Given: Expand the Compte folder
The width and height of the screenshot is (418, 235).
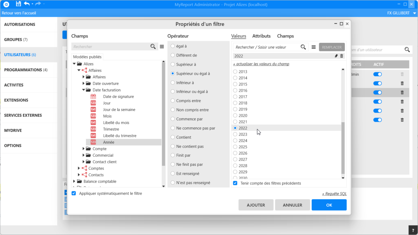Looking at the screenshot, I should (x=84, y=149).
